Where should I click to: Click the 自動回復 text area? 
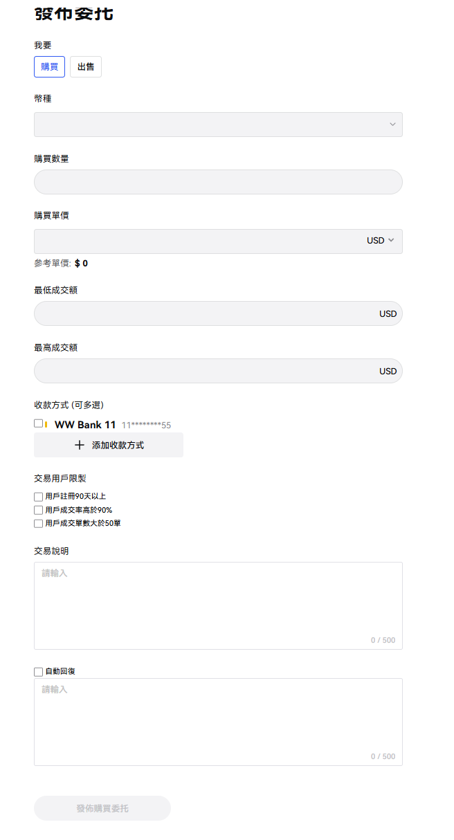click(x=218, y=722)
